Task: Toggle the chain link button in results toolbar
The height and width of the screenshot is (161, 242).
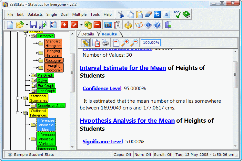Action: coord(86,43)
